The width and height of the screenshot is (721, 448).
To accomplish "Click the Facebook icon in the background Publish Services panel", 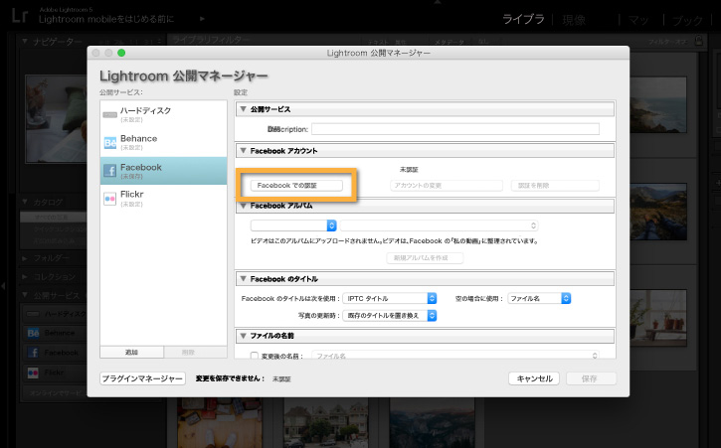I will [33, 353].
